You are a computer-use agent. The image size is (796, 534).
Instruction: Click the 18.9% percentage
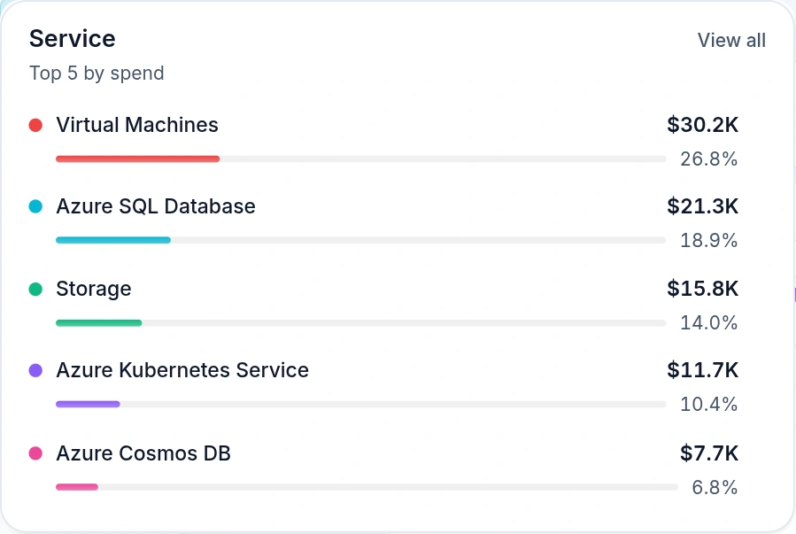708,240
